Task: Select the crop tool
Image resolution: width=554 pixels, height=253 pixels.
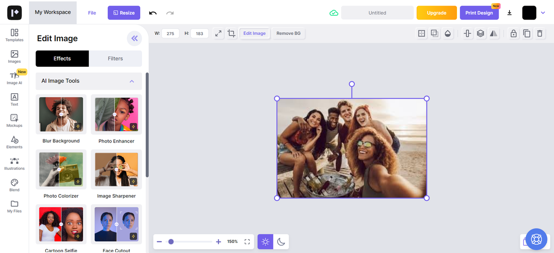Action: click(x=232, y=33)
